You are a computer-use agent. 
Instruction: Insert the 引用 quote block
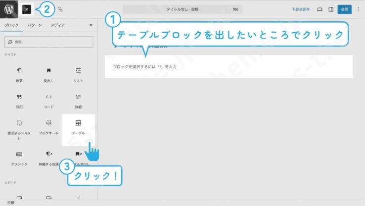(x=19, y=102)
